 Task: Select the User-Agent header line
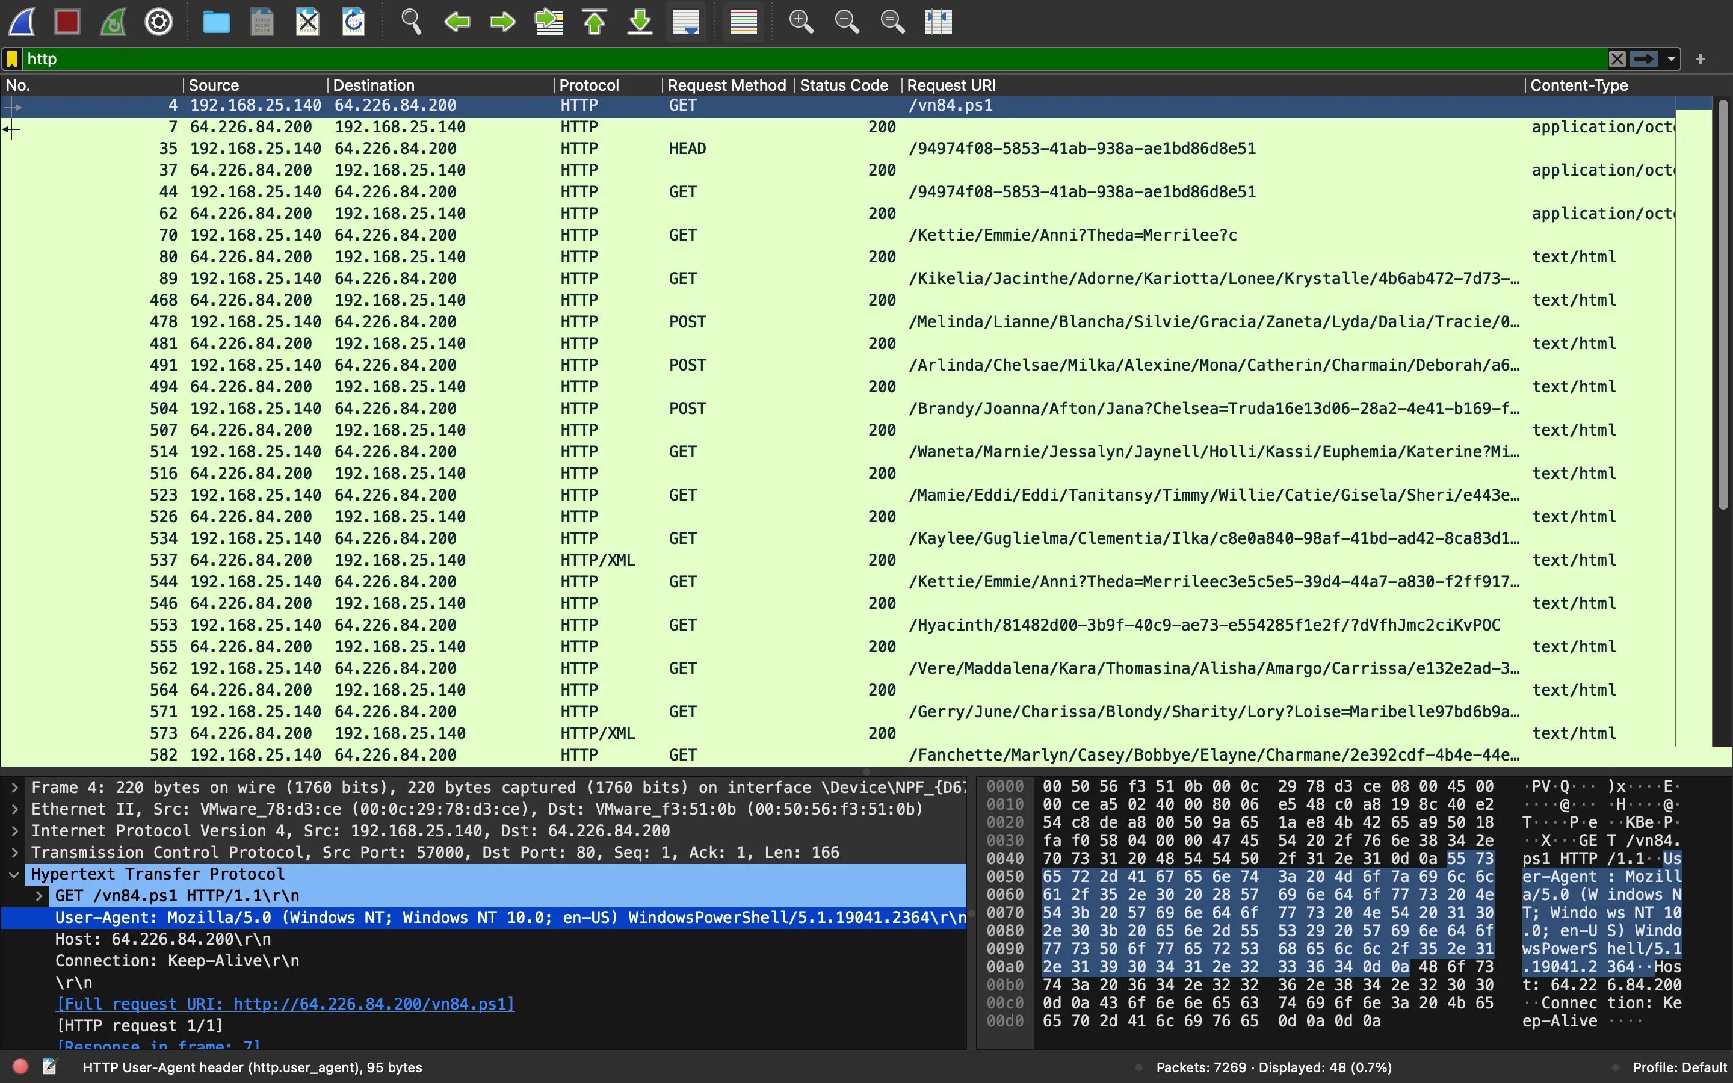[483, 918]
